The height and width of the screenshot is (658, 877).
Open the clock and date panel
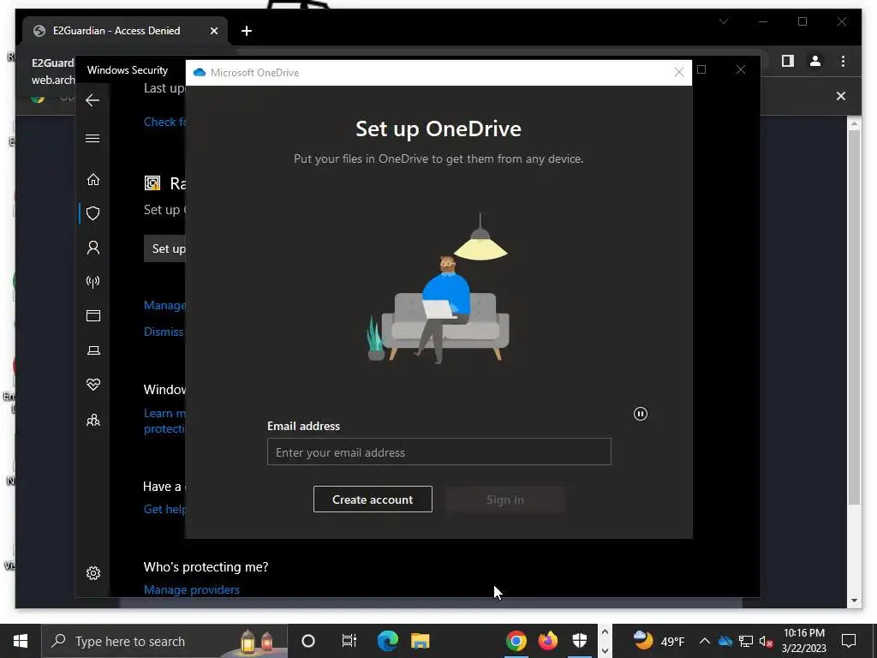[x=803, y=641]
